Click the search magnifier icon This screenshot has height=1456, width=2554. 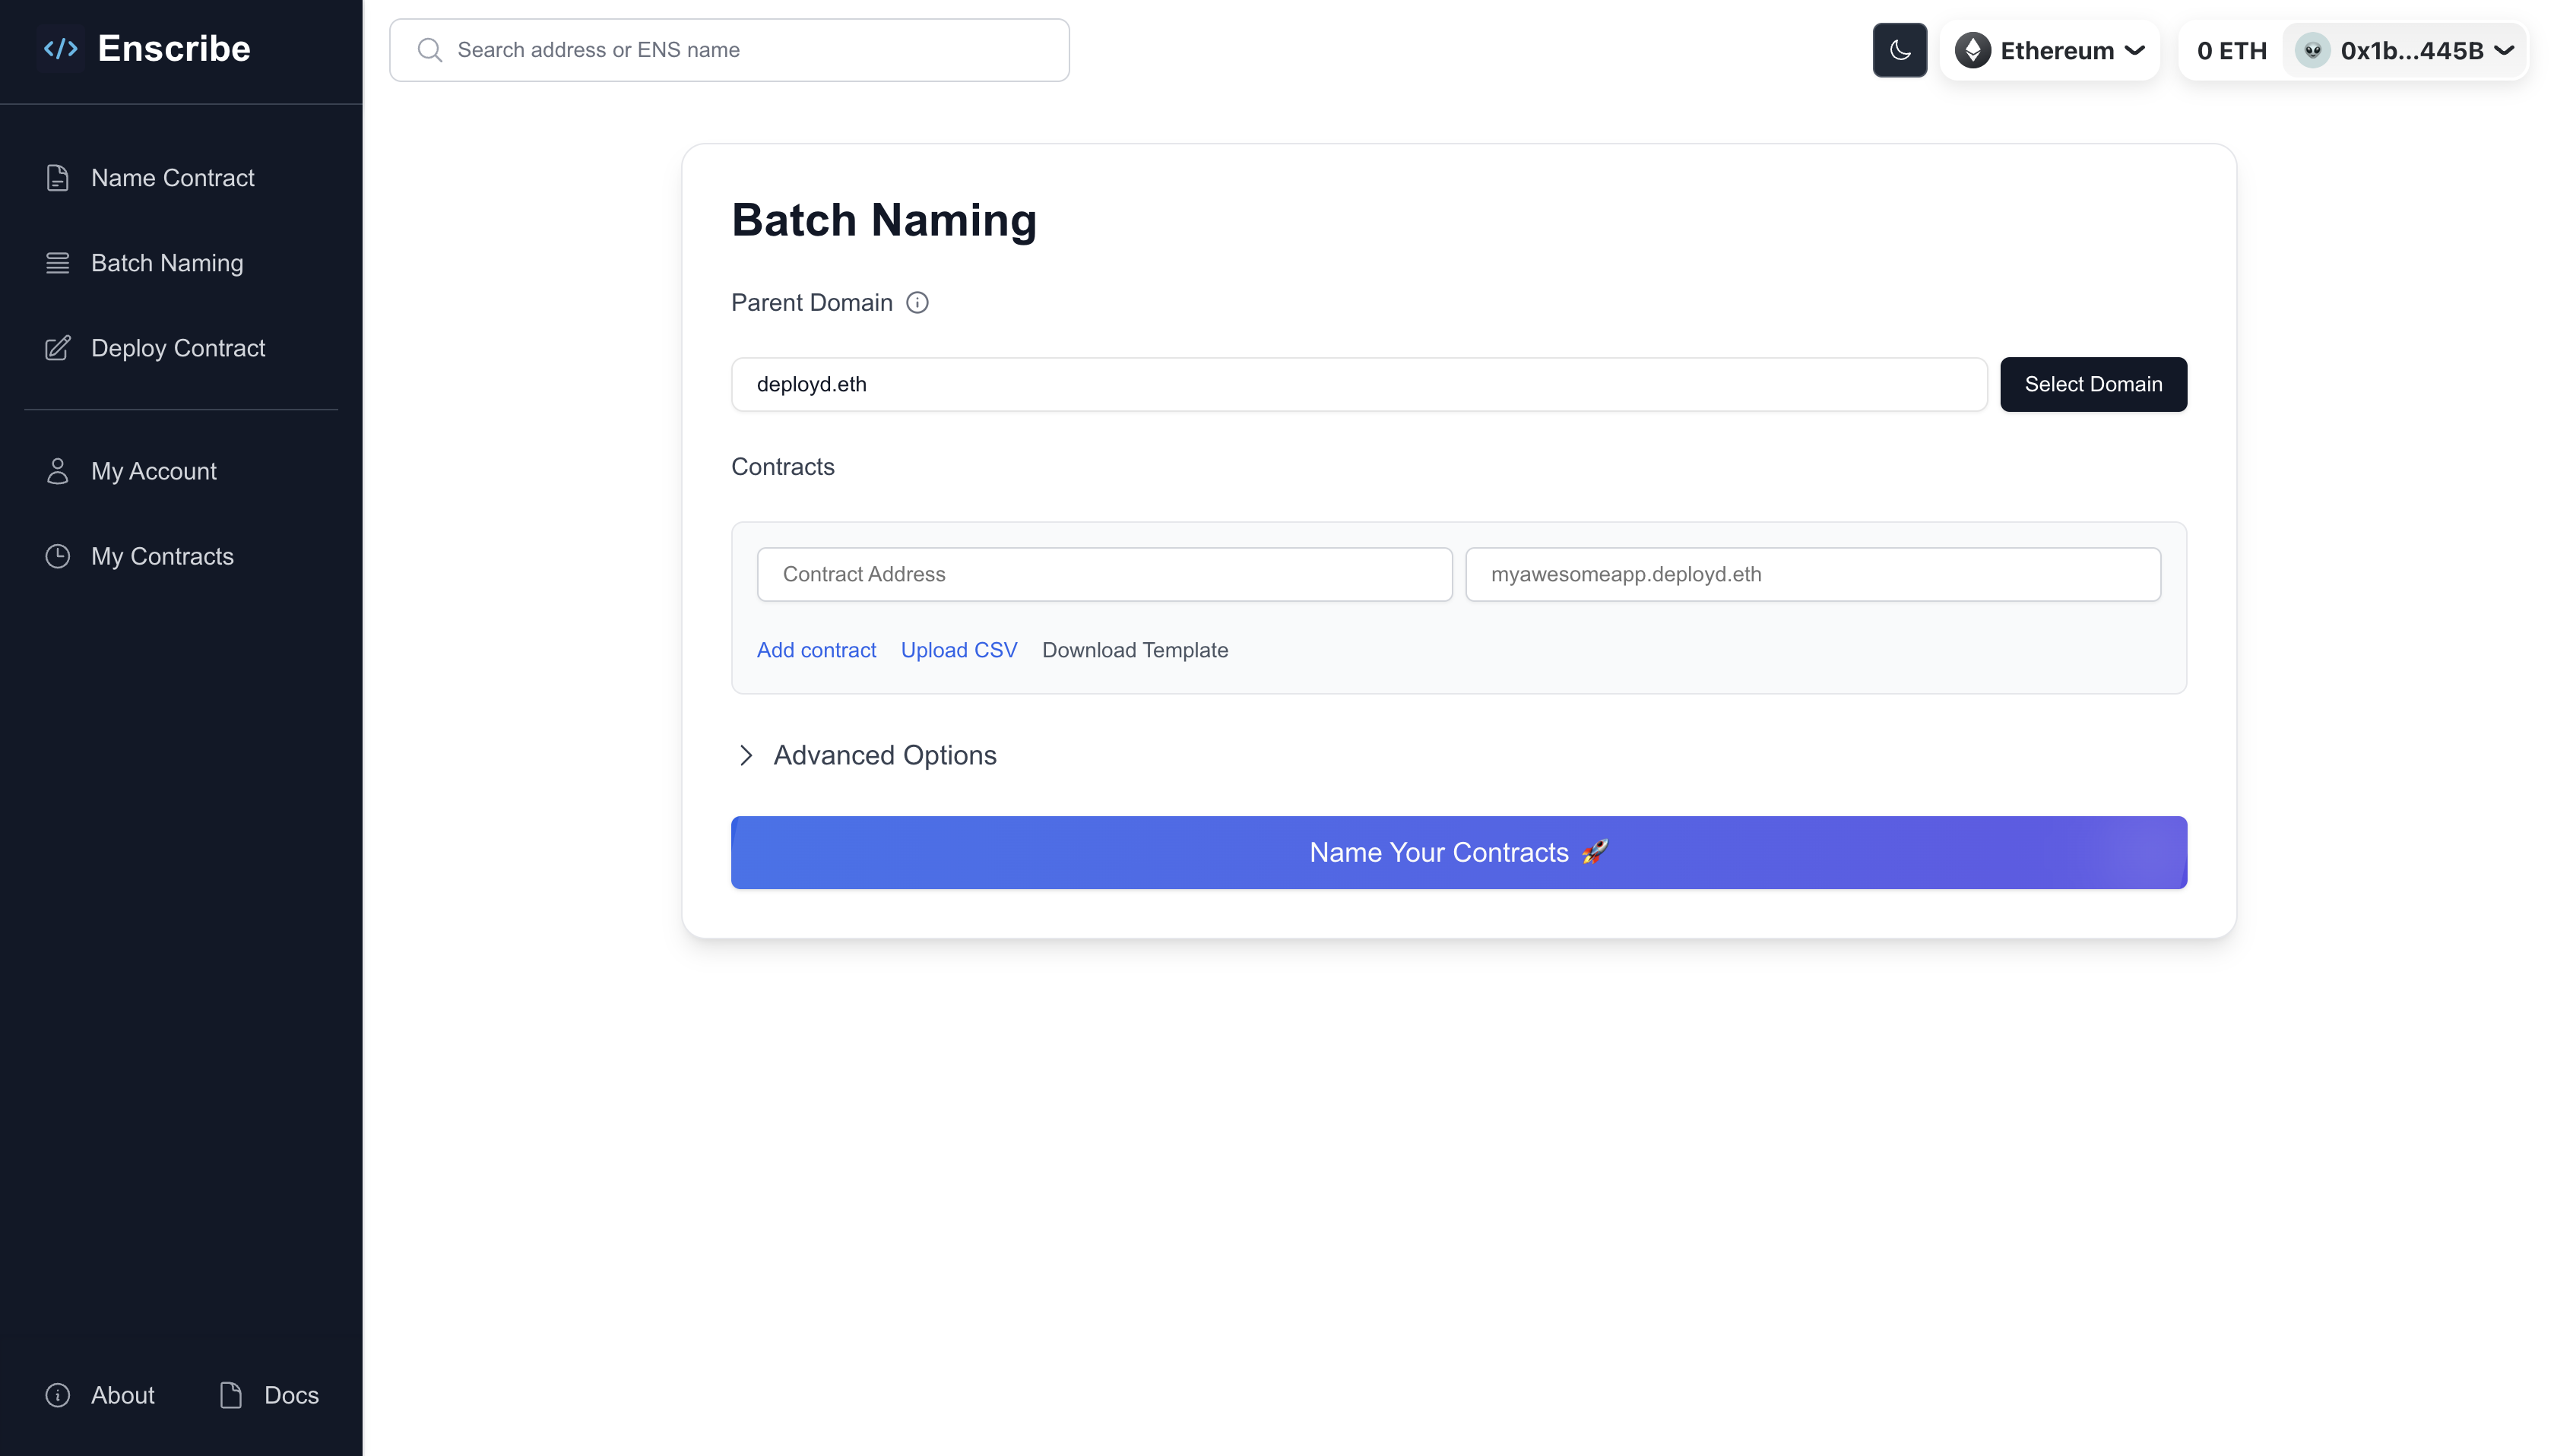click(430, 49)
